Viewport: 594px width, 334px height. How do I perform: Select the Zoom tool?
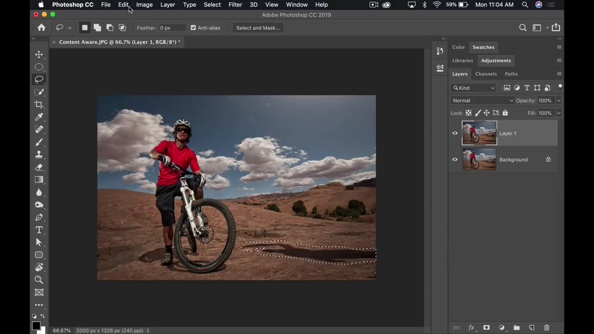39,280
